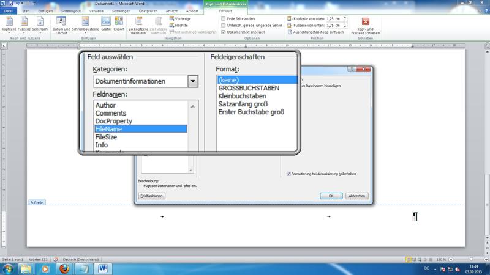Image resolution: width=490 pixels, height=275 pixels.
Task: Open the Windows Start menu
Action: pos(8,269)
